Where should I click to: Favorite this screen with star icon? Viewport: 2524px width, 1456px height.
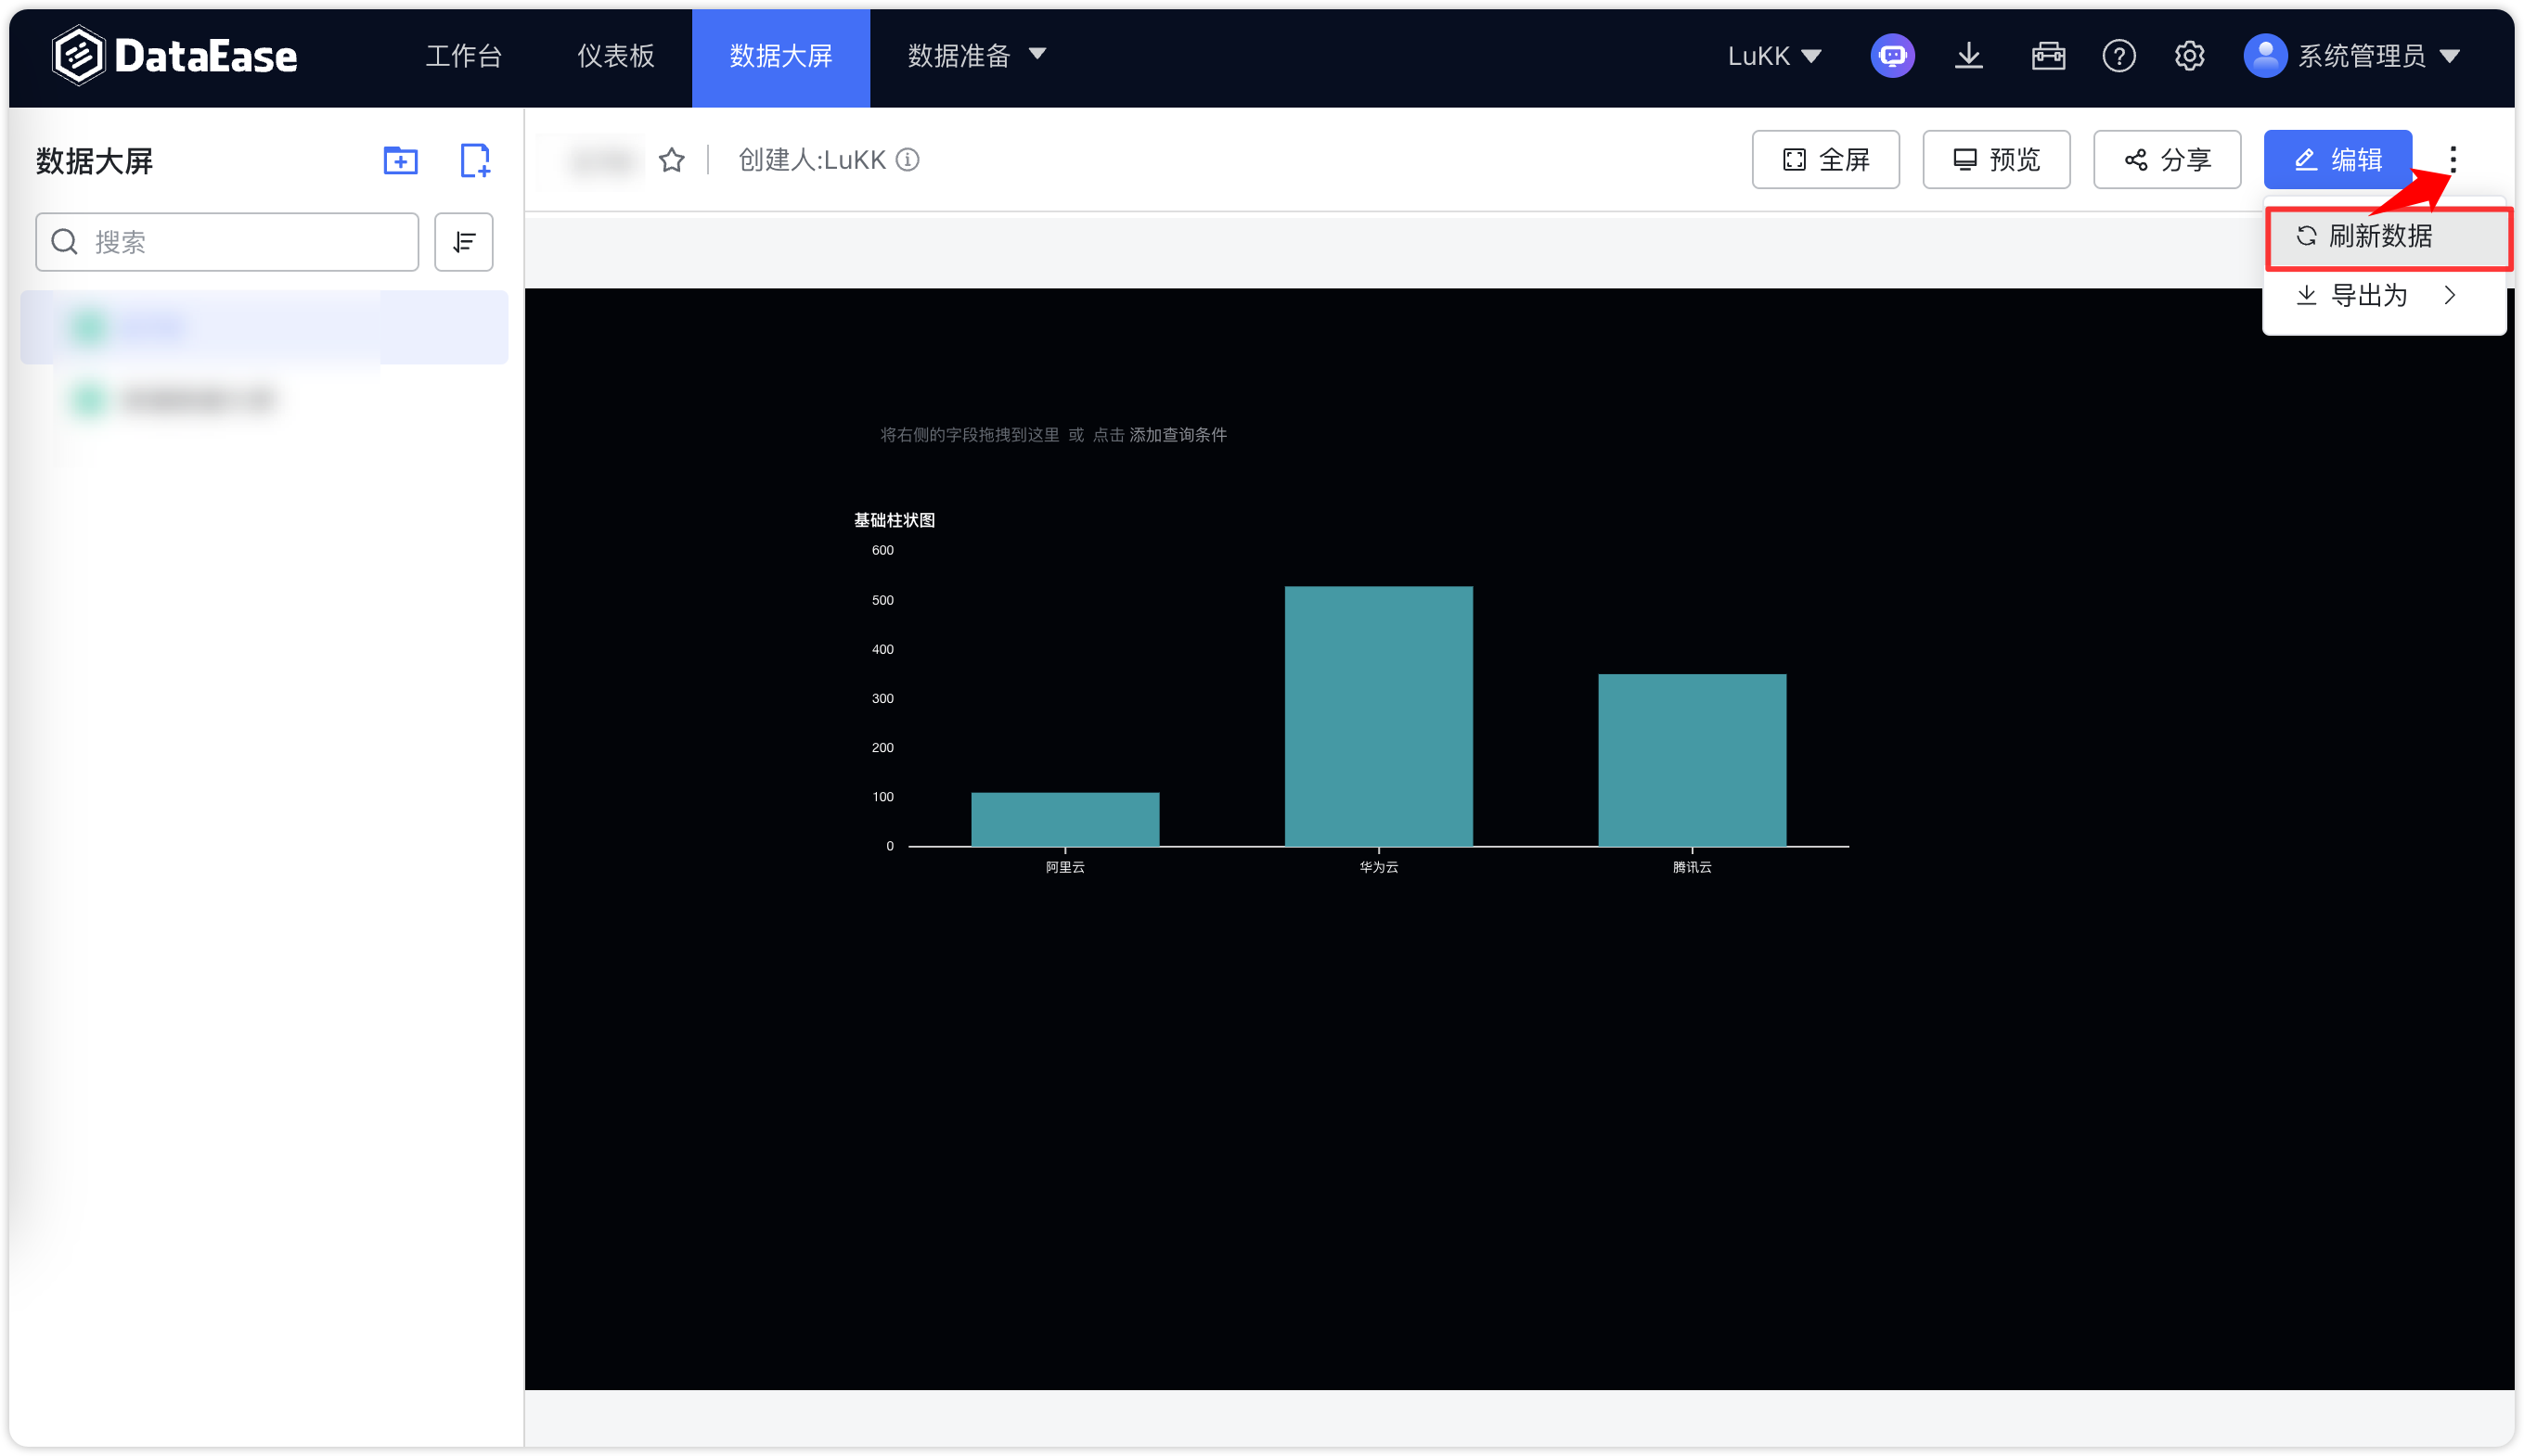tap(671, 160)
